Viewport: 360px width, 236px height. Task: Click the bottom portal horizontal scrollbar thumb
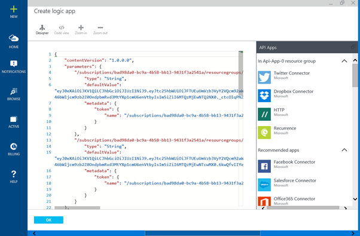203,233
